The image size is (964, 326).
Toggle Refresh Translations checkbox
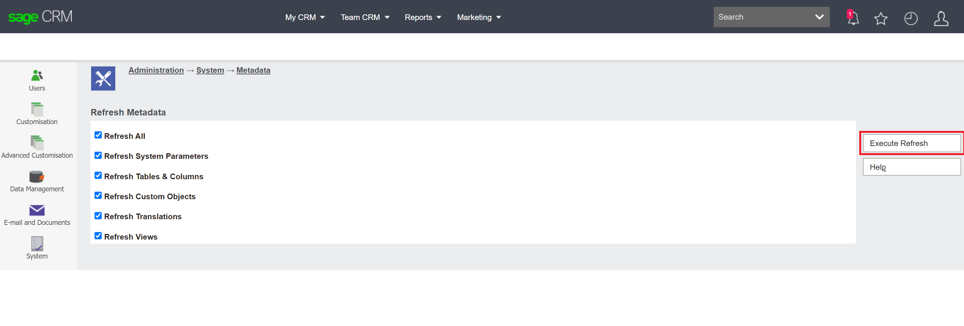pos(98,216)
